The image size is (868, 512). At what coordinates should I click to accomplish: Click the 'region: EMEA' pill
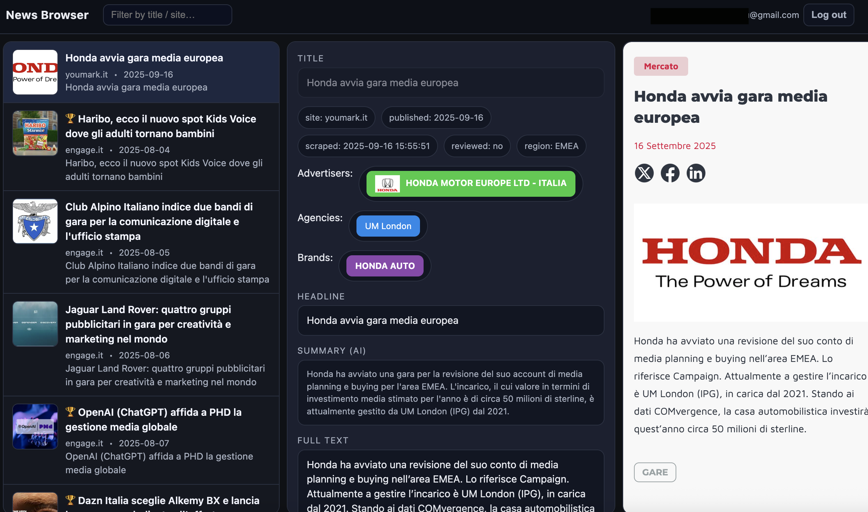pos(551,146)
